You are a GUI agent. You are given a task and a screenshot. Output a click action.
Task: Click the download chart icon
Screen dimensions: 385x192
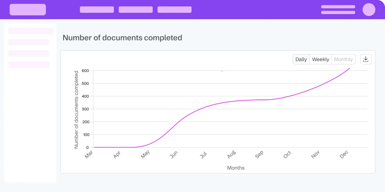coord(366,59)
